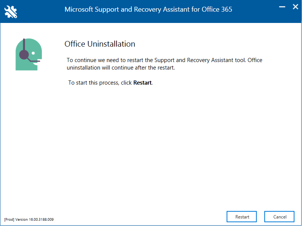Click the line 'uninstallation will continue after the restart'
The width and height of the screenshot is (302, 226).
point(121,68)
